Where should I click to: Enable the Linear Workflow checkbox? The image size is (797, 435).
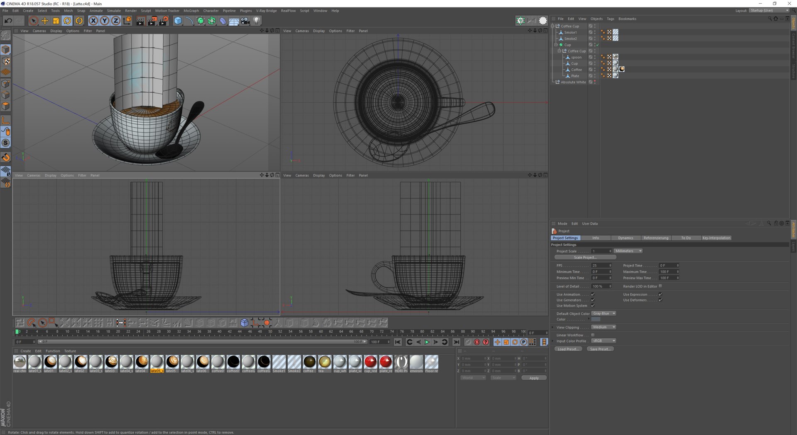(593, 335)
